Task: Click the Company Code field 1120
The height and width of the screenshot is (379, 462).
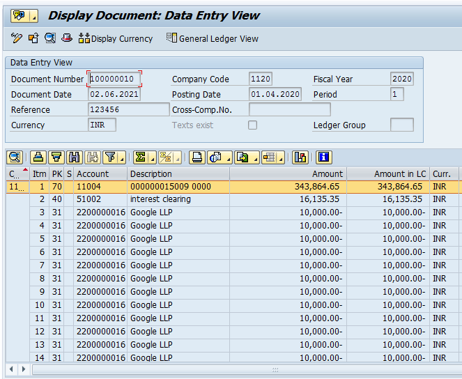Action: pyautogui.click(x=261, y=79)
